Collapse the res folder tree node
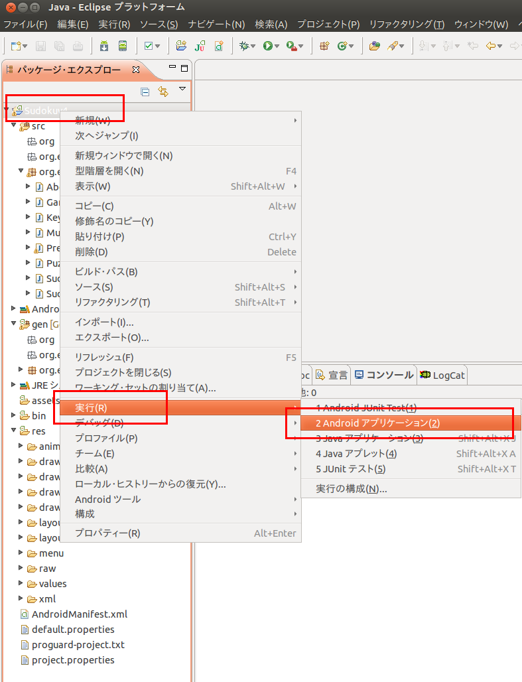Viewport: 522px width, 682px height. [13, 430]
